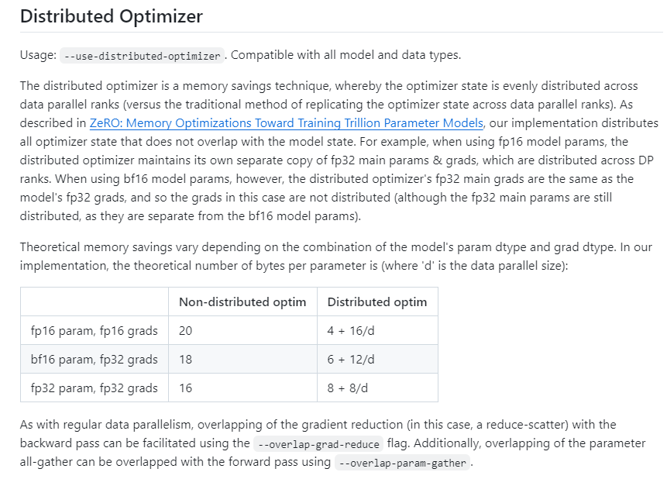Click the empty top-left table header cell
This screenshot has width=667, height=479.
click(94, 302)
